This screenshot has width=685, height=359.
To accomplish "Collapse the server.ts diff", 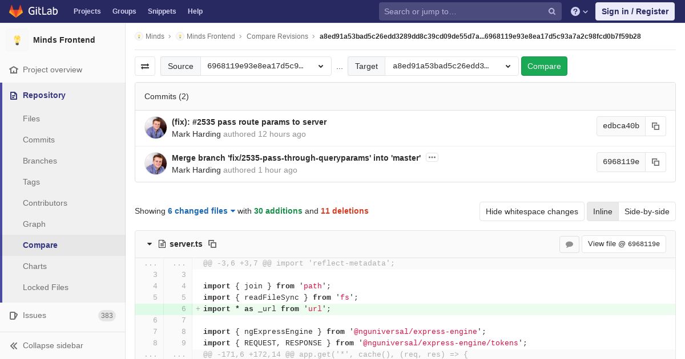I will [150, 244].
